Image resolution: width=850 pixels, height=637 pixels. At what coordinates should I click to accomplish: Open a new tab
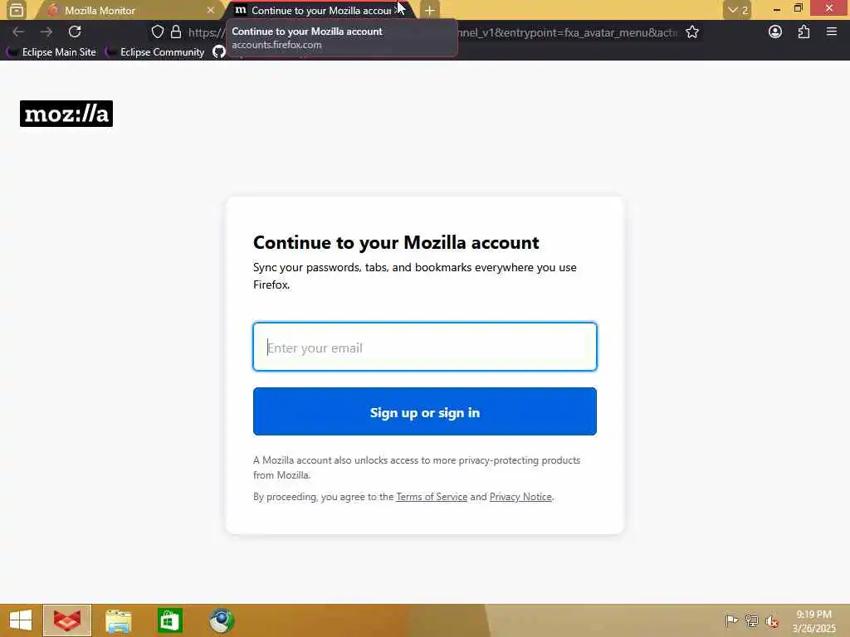[x=429, y=10]
